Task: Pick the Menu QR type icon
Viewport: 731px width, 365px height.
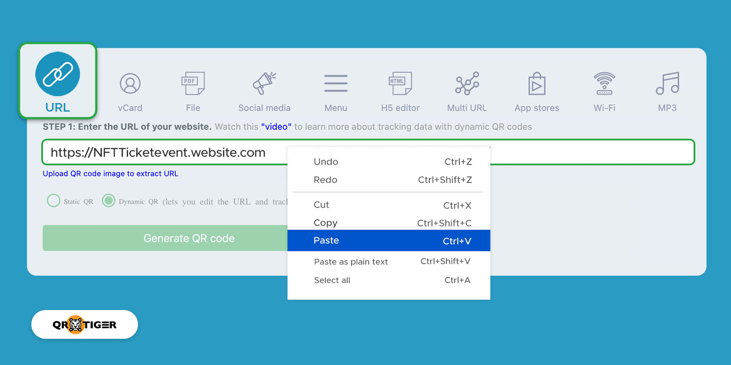Action: (x=336, y=83)
